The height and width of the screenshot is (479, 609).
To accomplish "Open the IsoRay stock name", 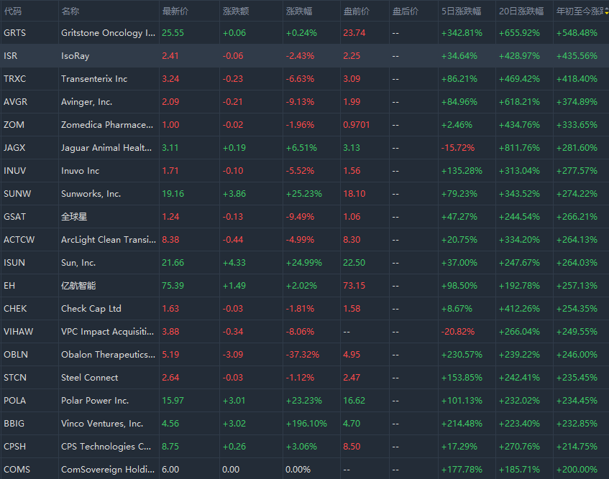I will pyautogui.click(x=75, y=56).
